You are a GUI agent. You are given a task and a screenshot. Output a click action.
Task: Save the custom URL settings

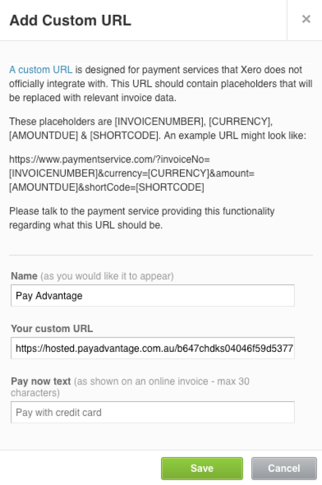[202, 468]
